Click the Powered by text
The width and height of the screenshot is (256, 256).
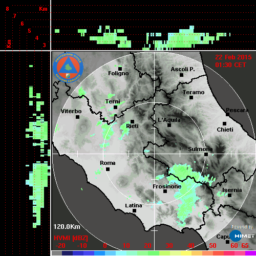[x=242, y=227]
